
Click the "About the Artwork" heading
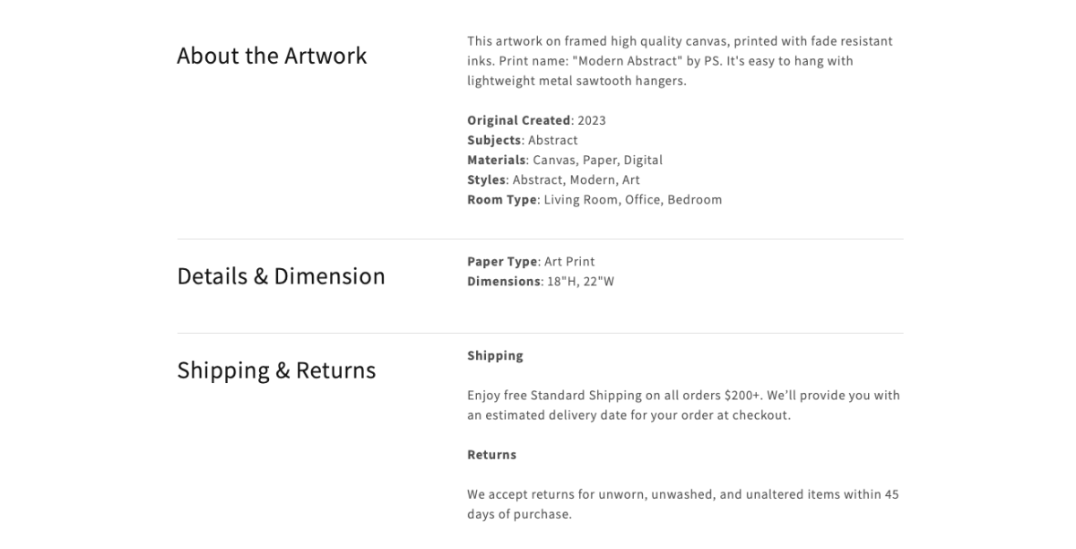(x=272, y=56)
